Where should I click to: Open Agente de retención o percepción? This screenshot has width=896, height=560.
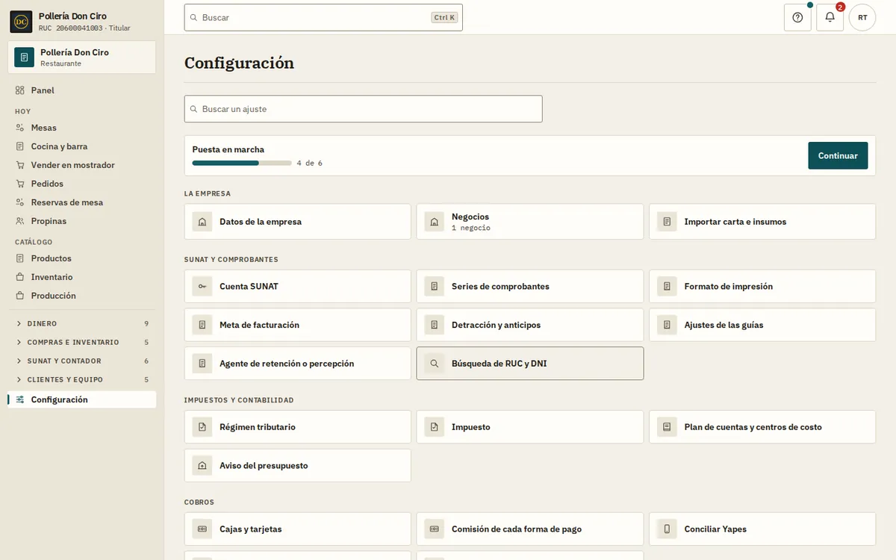click(x=298, y=364)
